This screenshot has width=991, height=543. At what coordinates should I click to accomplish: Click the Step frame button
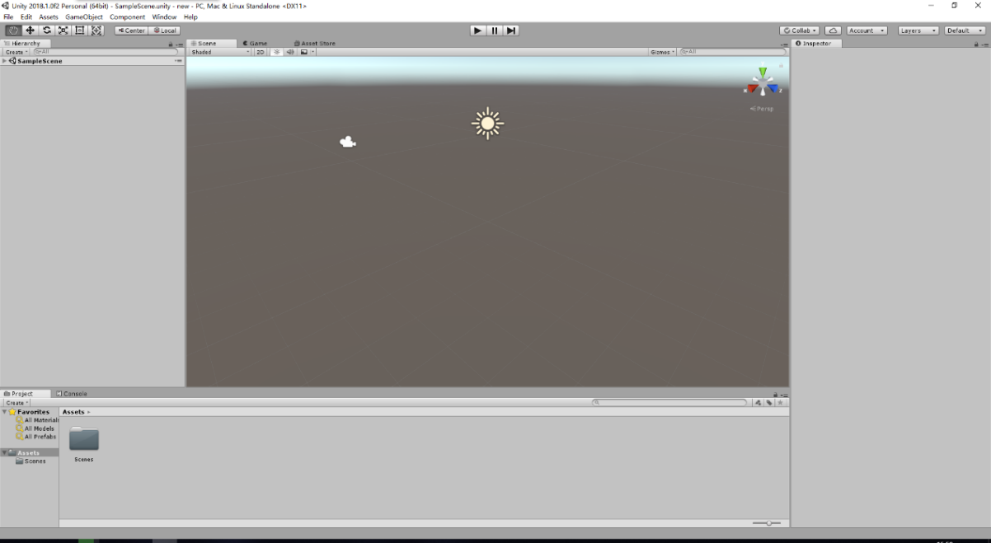click(x=511, y=30)
